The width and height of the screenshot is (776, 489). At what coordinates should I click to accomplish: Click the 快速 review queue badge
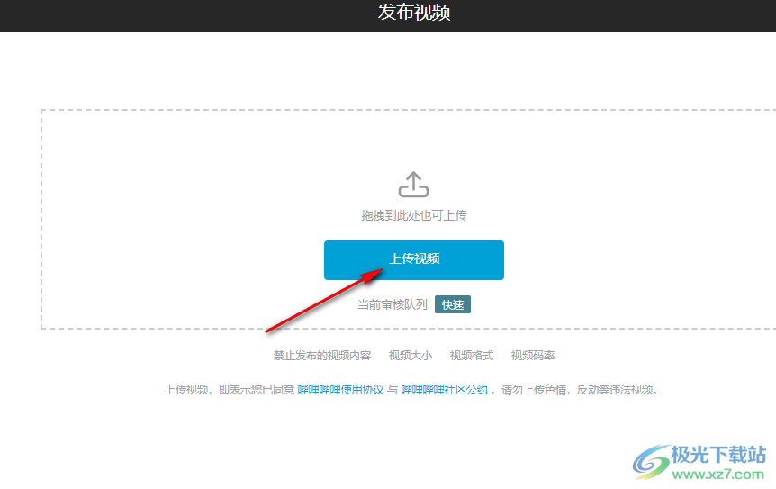click(452, 304)
